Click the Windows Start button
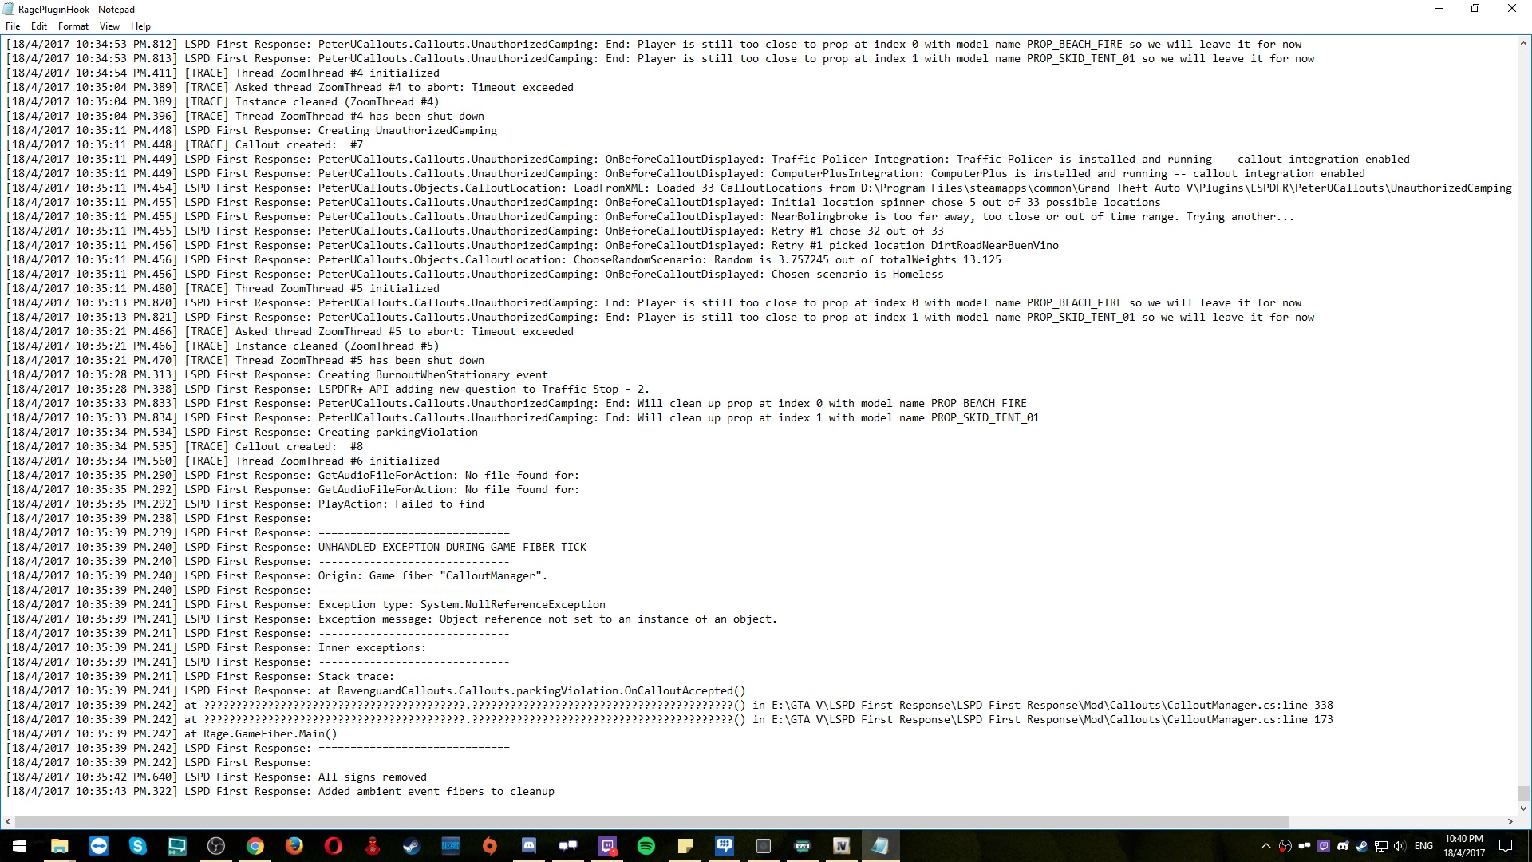The width and height of the screenshot is (1532, 862). click(x=19, y=846)
